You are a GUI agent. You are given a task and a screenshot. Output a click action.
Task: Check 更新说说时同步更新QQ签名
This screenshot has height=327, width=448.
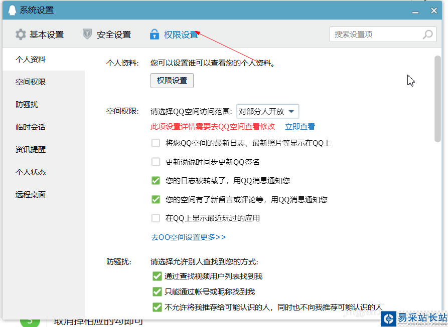click(x=156, y=162)
